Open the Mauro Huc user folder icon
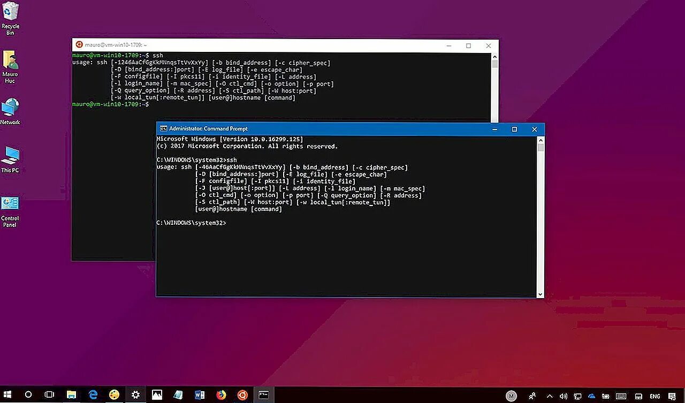 pos(10,67)
